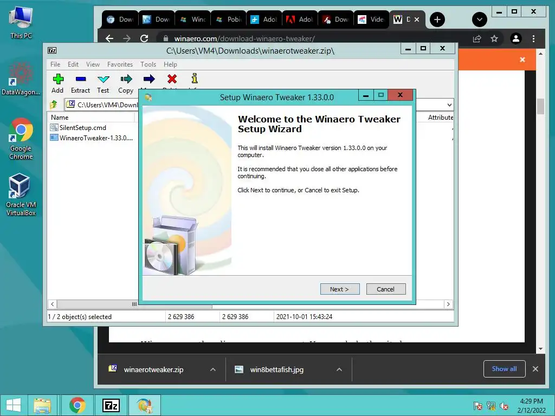Click the Chrome address bar URL
The width and height of the screenshot is (555, 416).
pos(244,38)
